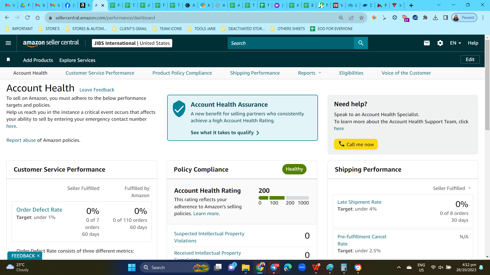Open the Paused profile menu
Viewport: 490px width, 275px height.
click(464, 18)
